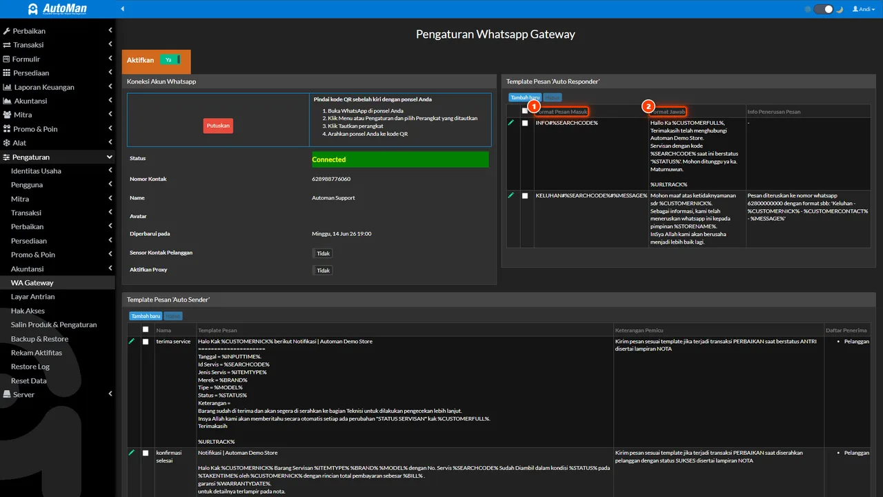
Task: Check the terima service row checkbox
Action: coord(146,342)
